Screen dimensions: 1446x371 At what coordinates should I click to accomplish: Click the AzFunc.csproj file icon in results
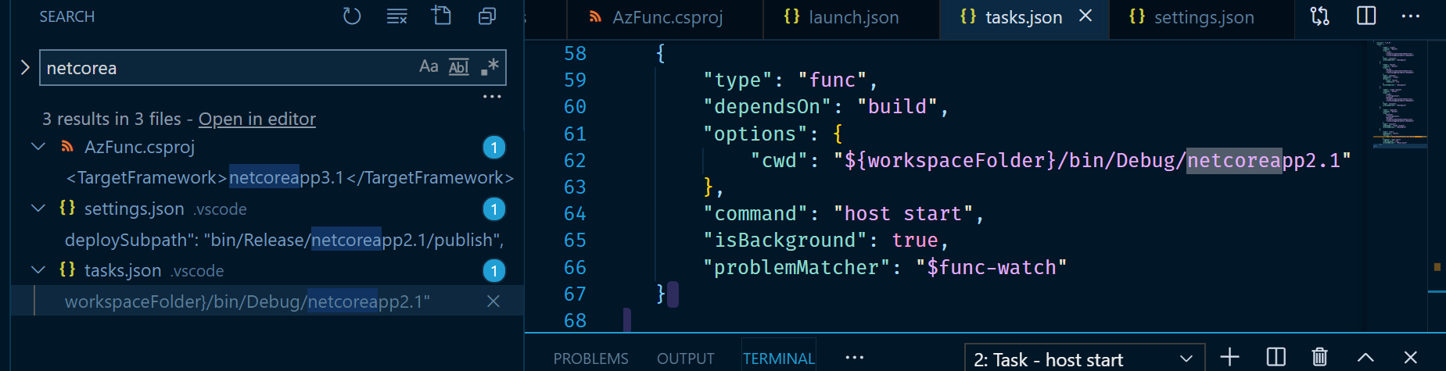tap(68, 147)
